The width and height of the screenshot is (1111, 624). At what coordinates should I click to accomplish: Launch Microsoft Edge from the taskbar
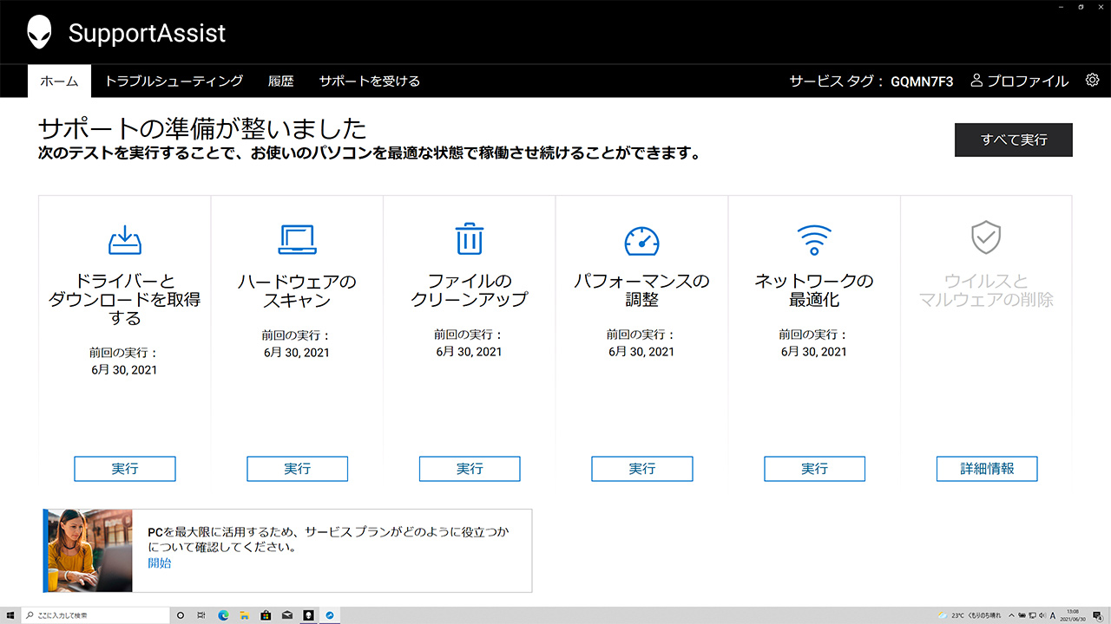click(223, 615)
